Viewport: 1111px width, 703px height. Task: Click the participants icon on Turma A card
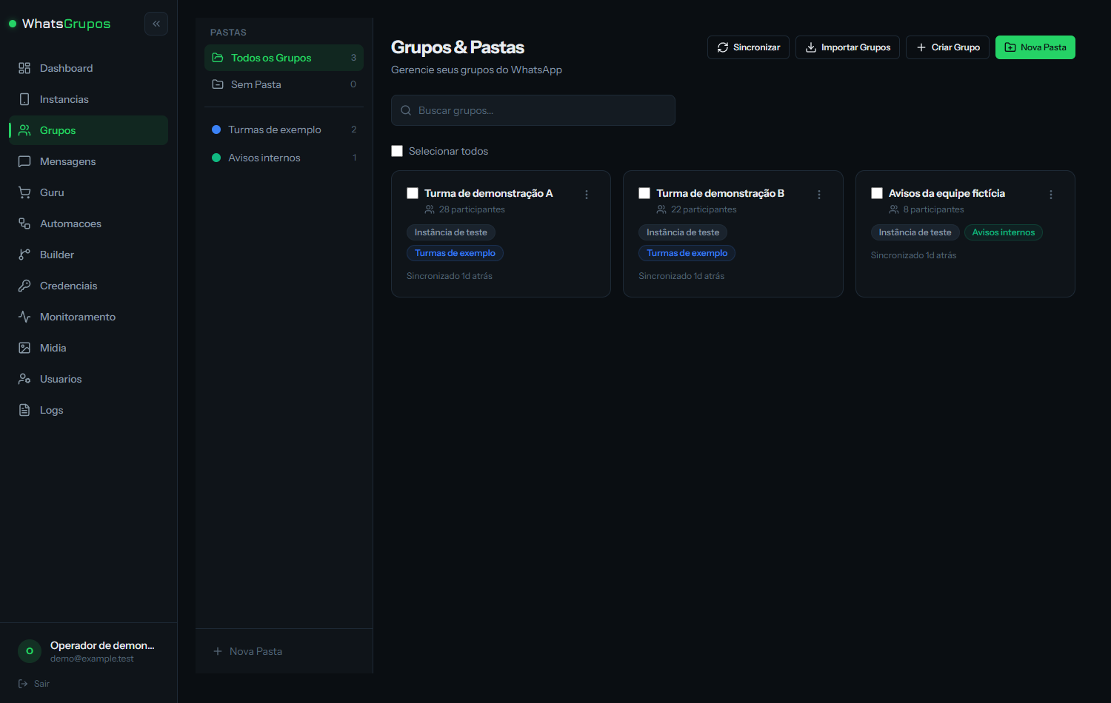click(x=430, y=209)
